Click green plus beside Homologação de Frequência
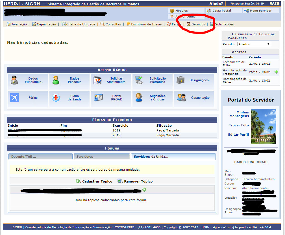This screenshot has height=235, width=285. point(276,72)
